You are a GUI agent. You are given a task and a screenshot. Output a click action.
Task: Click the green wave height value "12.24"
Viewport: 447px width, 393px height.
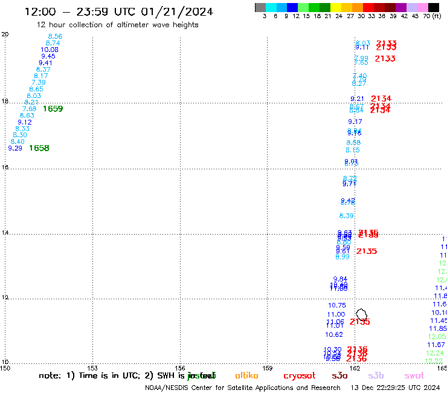point(435,353)
